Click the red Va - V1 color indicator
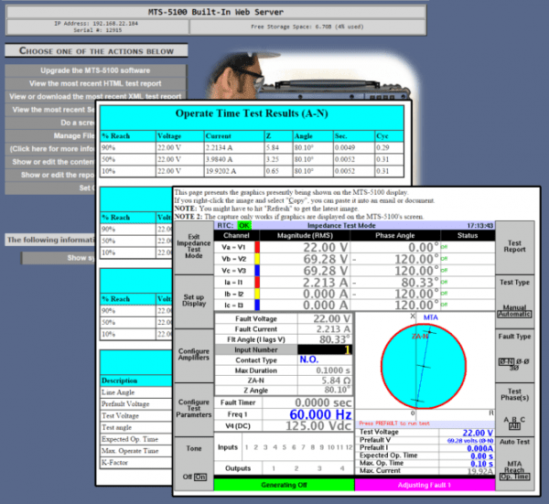The width and height of the screenshot is (549, 504). (x=257, y=247)
